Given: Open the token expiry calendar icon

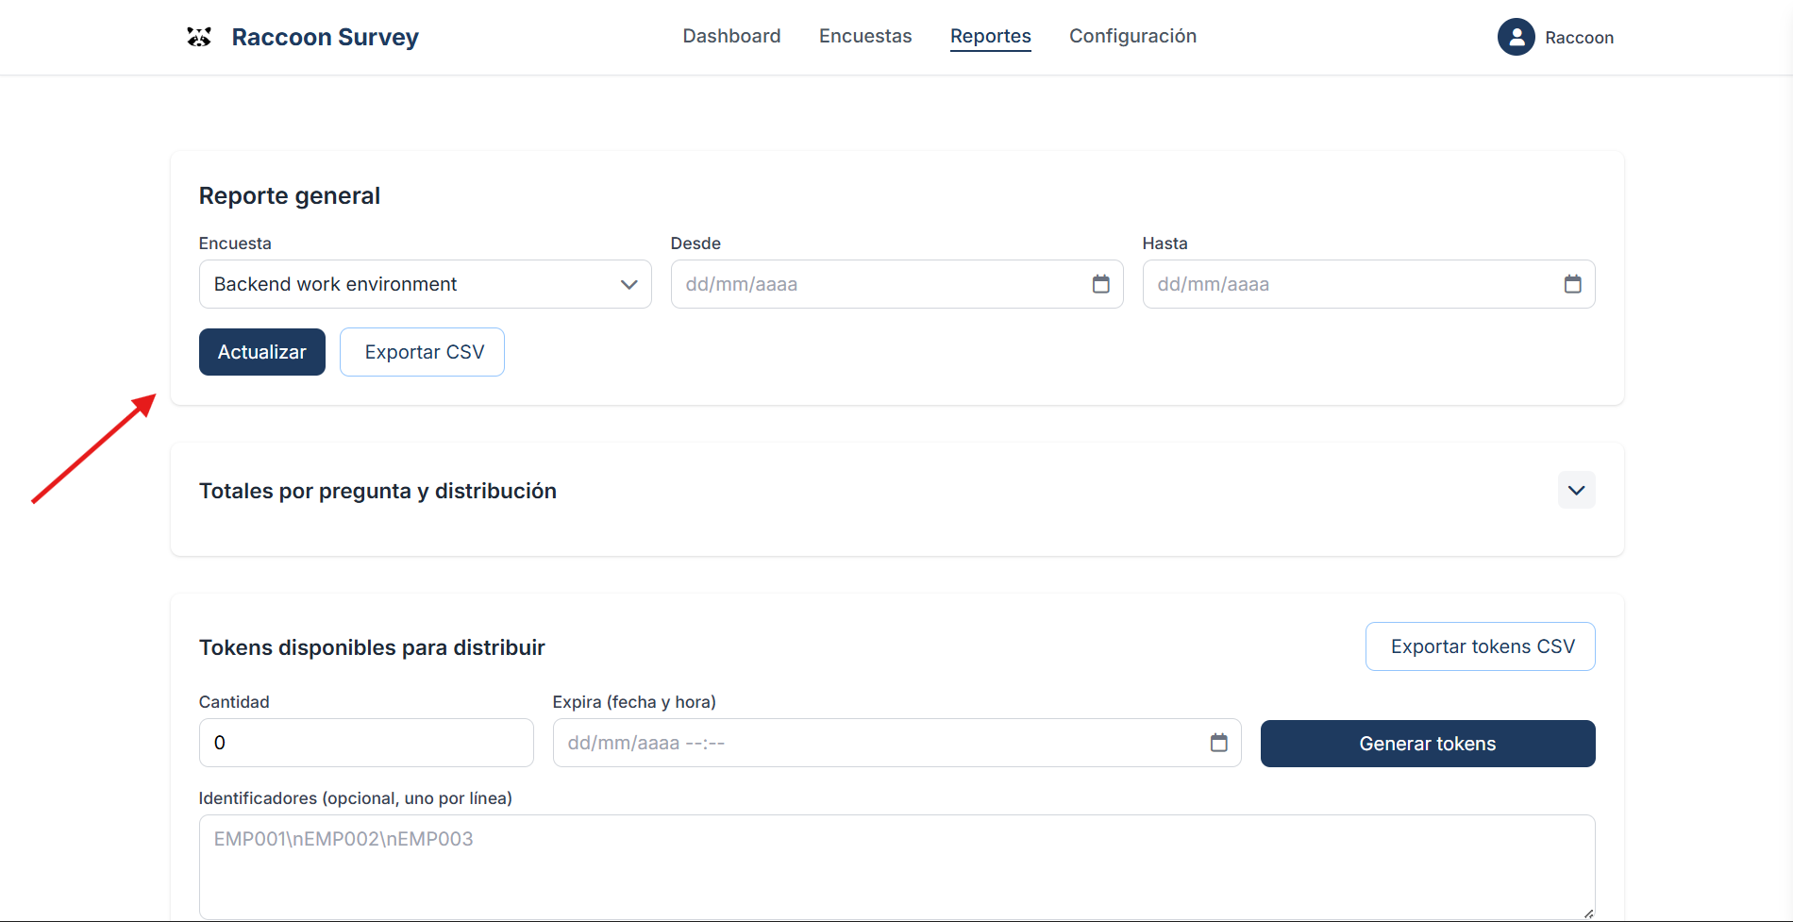Looking at the screenshot, I should 1218,743.
